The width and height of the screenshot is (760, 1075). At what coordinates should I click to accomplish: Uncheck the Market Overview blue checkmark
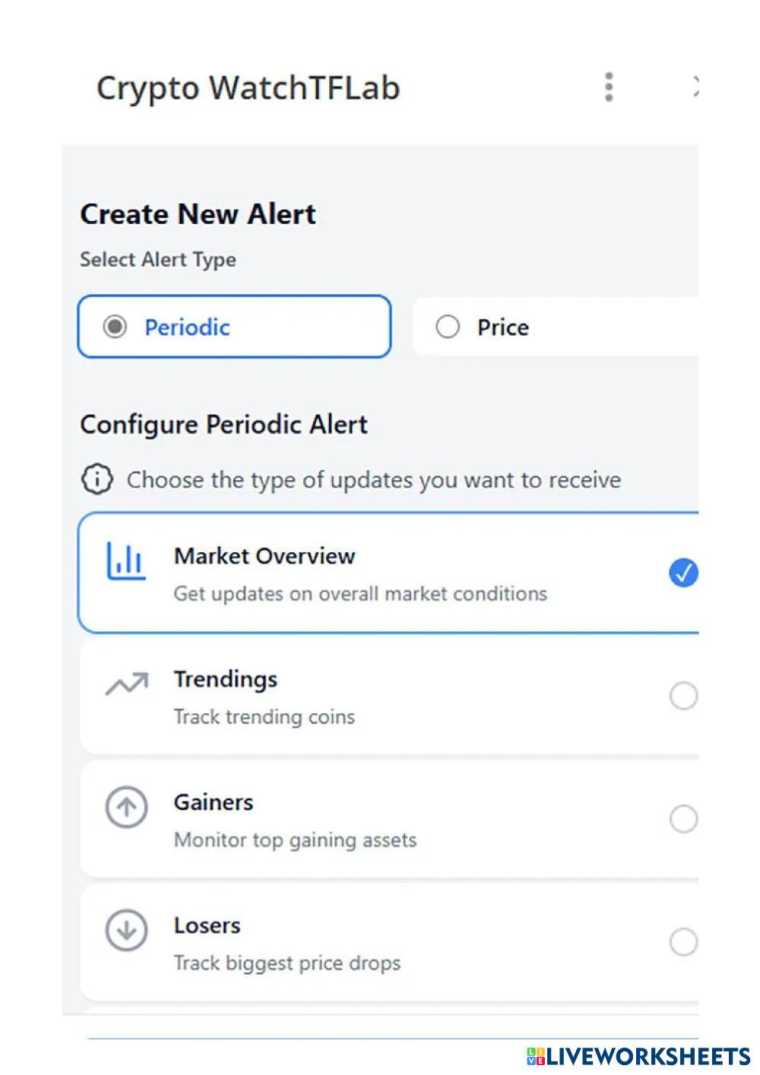coord(683,573)
